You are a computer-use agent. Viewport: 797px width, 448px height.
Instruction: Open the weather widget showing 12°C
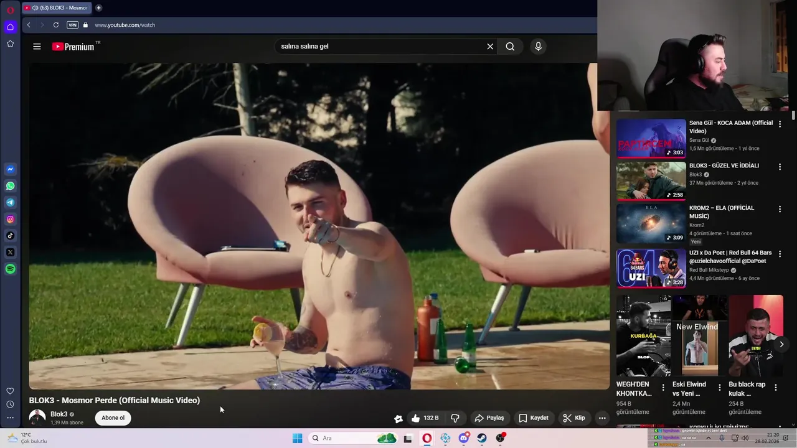(x=27, y=438)
